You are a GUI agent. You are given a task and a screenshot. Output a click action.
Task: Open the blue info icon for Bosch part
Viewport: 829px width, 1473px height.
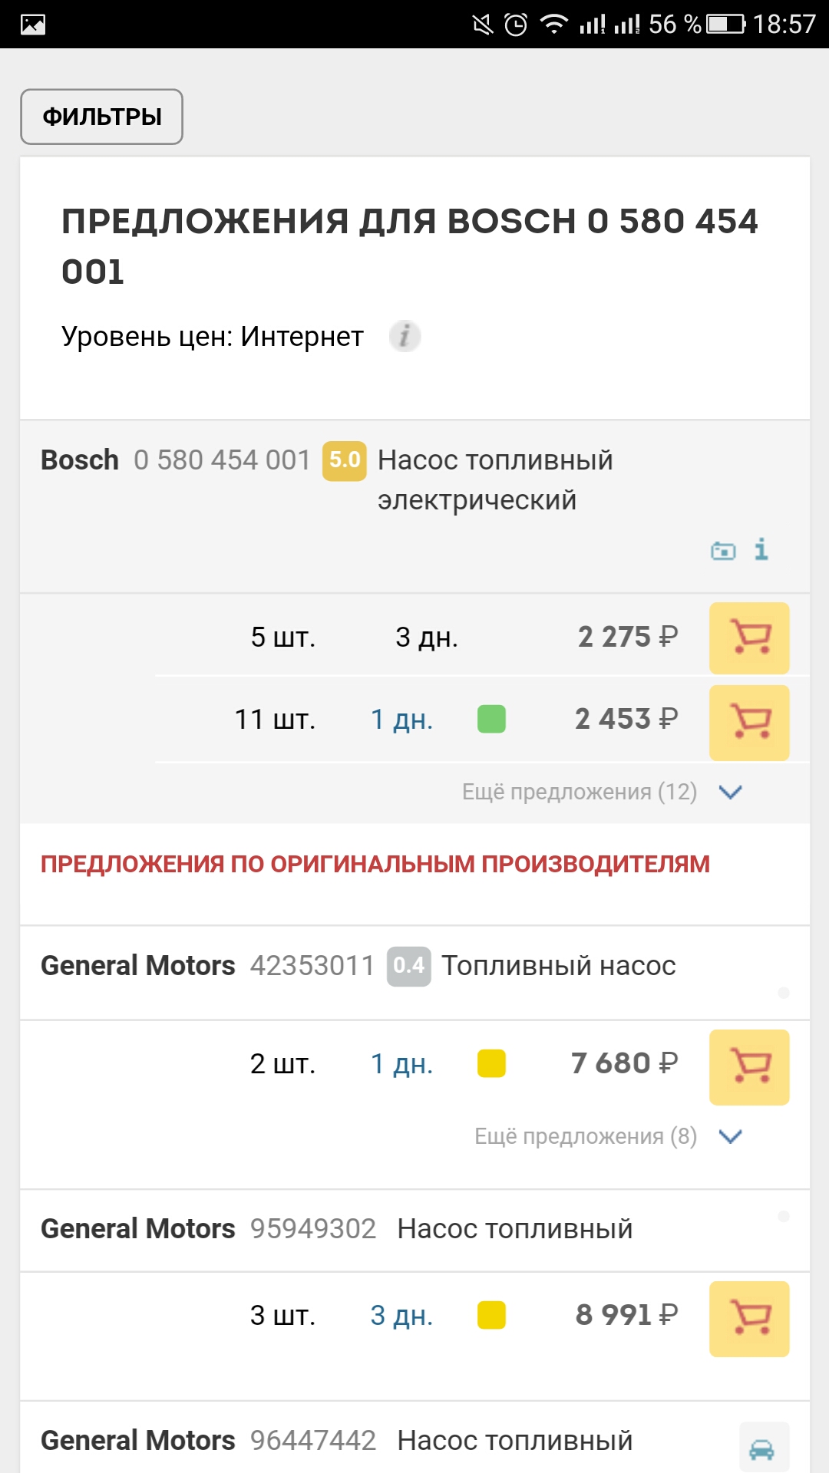coord(761,549)
